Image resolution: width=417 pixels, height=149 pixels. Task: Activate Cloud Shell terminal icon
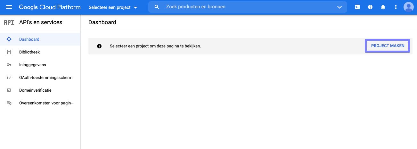click(357, 7)
